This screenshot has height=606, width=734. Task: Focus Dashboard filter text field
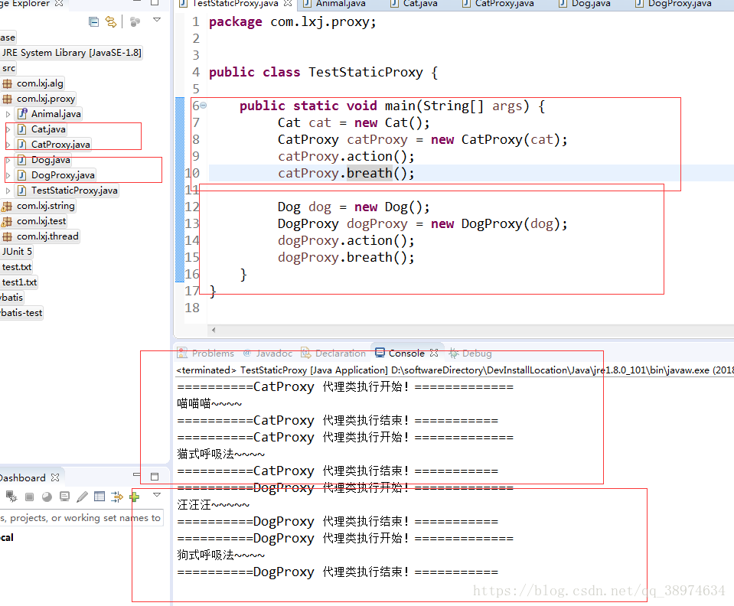pos(81,518)
